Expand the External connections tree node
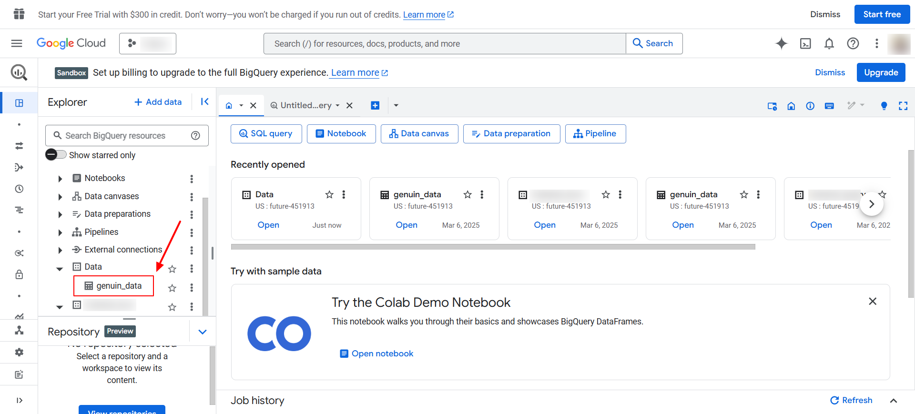 coord(60,250)
